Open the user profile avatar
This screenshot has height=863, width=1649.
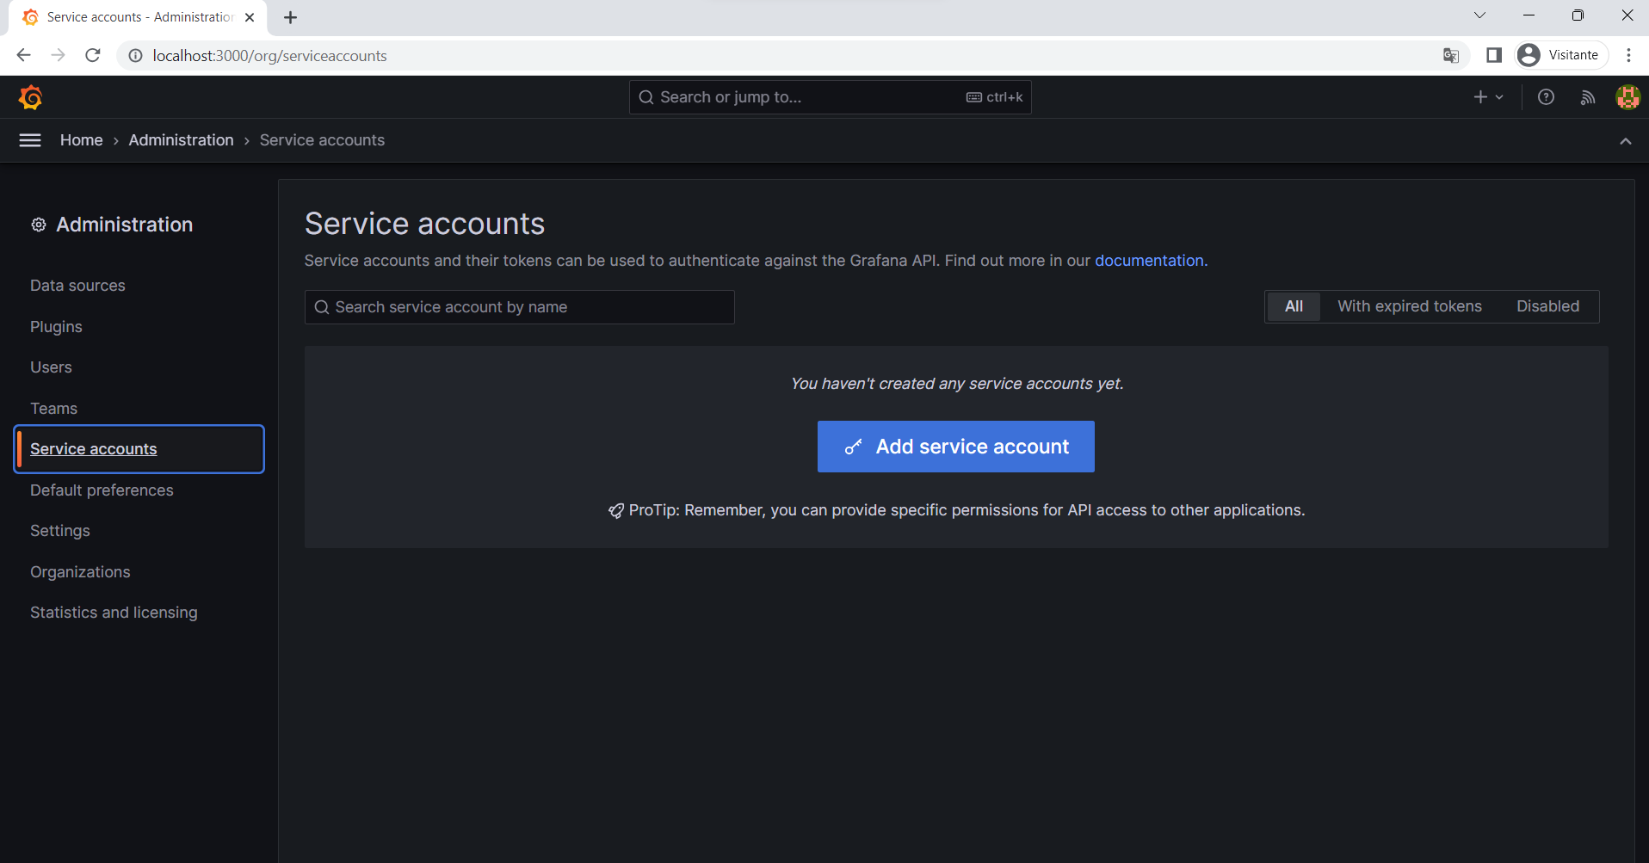[x=1627, y=97]
